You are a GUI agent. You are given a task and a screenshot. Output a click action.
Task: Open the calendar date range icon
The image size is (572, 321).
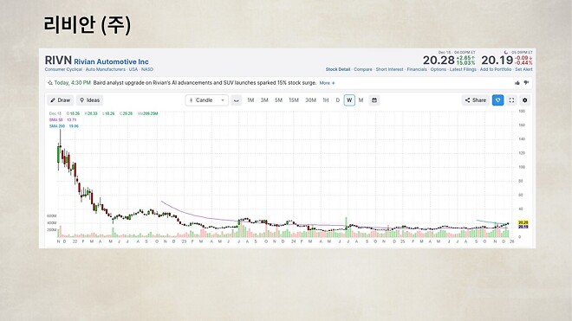[374, 100]
